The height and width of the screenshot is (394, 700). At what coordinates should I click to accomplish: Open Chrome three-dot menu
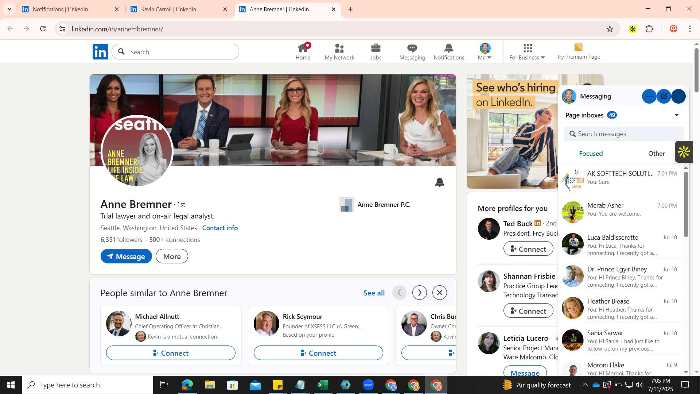coord(690,29)
